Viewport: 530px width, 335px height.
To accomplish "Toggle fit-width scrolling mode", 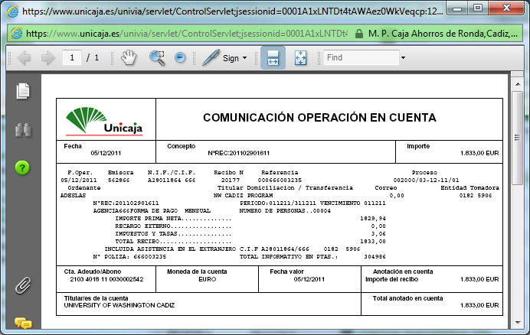I will pos(273,58).
